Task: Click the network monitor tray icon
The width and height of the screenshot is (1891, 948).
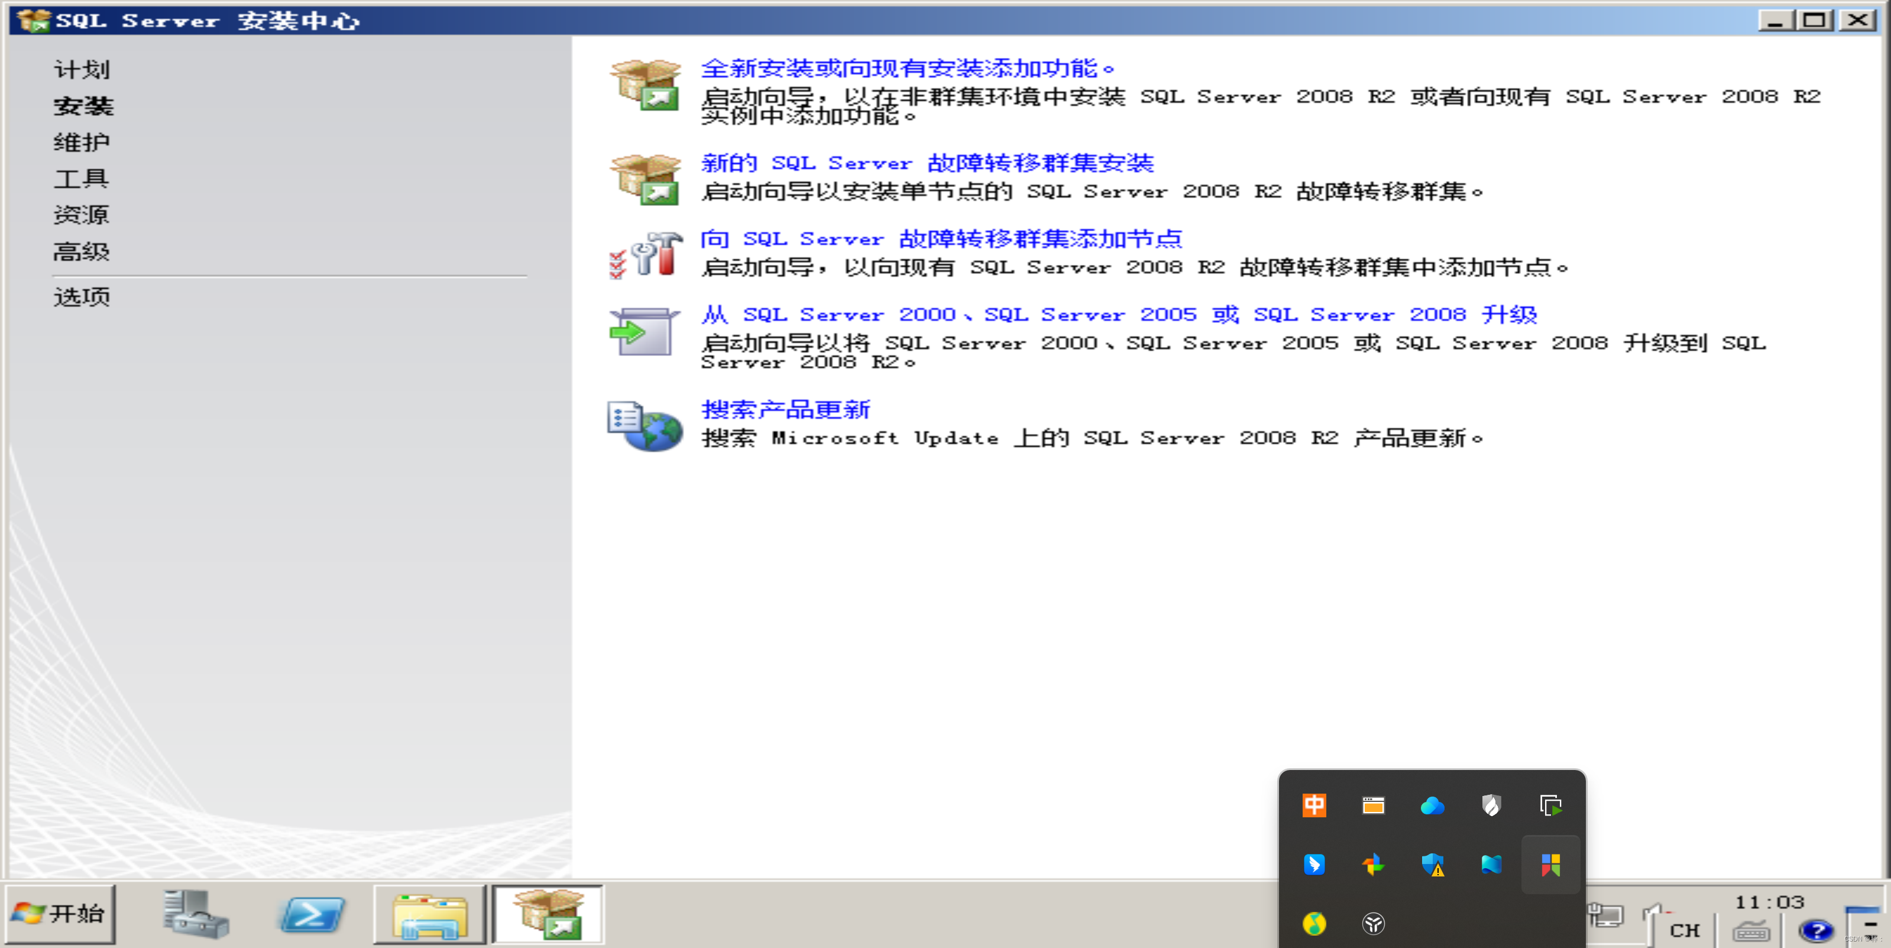Action: pos(1606,915)
